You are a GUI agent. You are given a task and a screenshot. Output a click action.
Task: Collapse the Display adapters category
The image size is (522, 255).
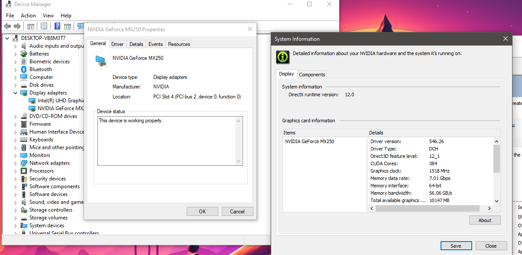(x=16, y=93)
